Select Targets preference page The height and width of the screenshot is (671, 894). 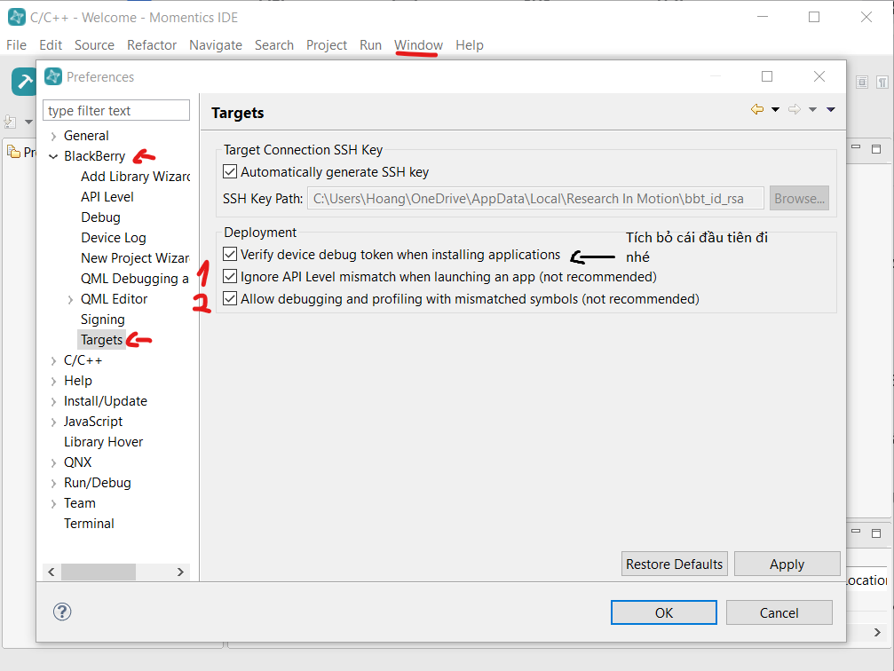pyautogui.click(x=101, y=340)
